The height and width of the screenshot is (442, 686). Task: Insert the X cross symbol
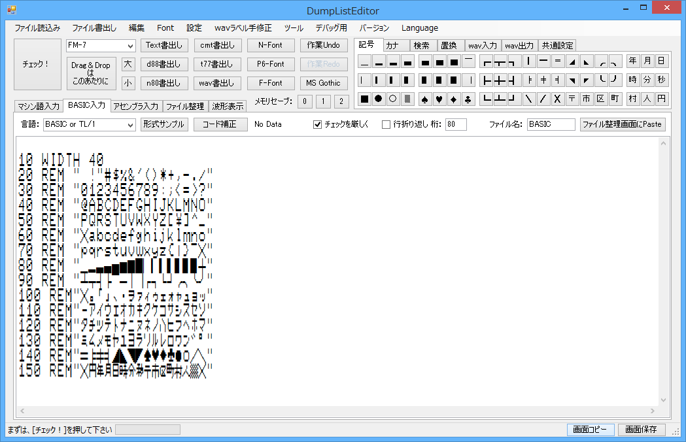pos(557,99)
